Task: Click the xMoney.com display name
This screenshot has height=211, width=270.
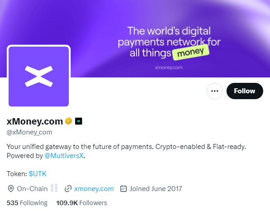Action: coord(35,121)
